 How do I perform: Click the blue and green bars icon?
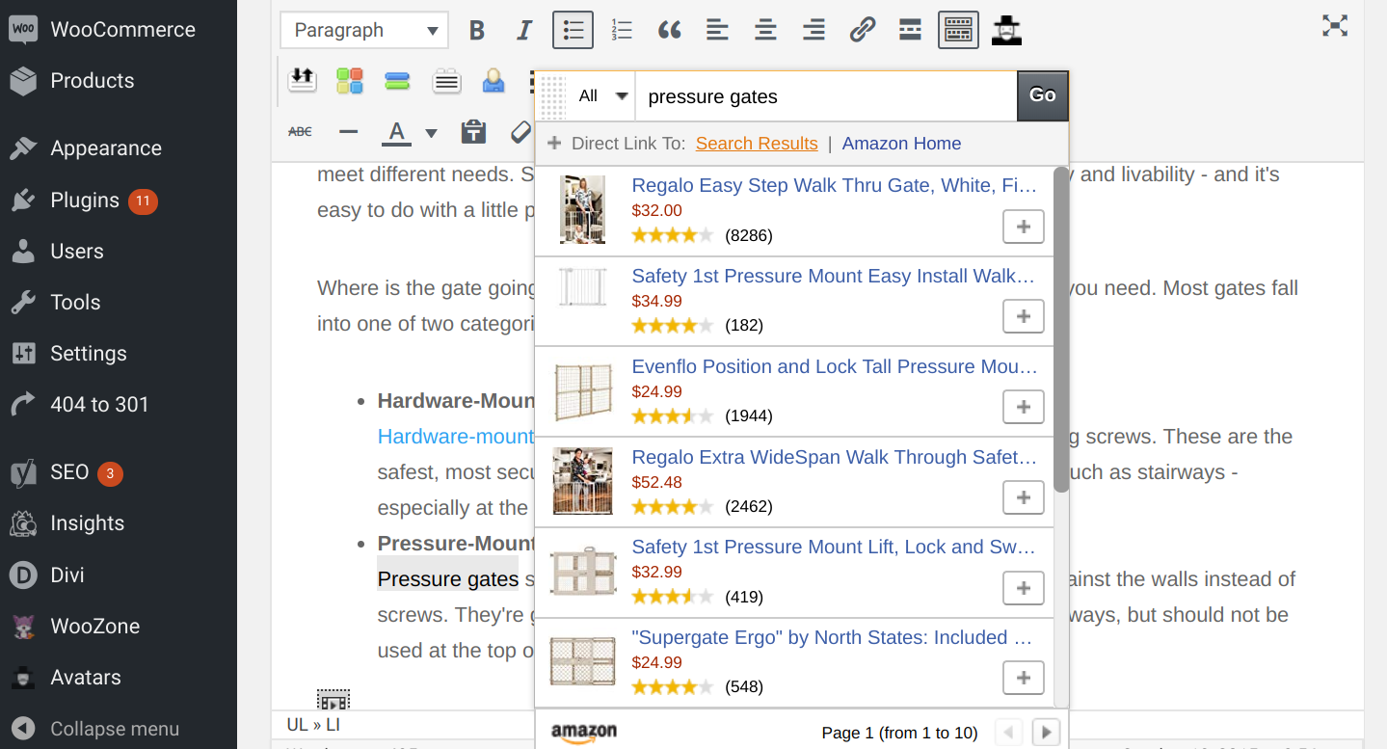[x=398, y=81]
